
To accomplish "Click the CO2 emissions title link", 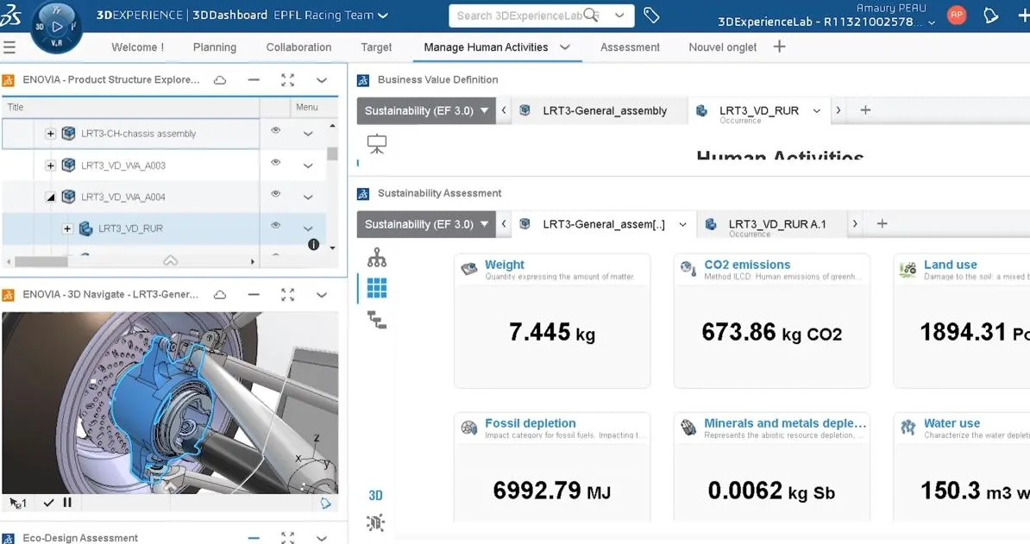I will click(747, 265).
